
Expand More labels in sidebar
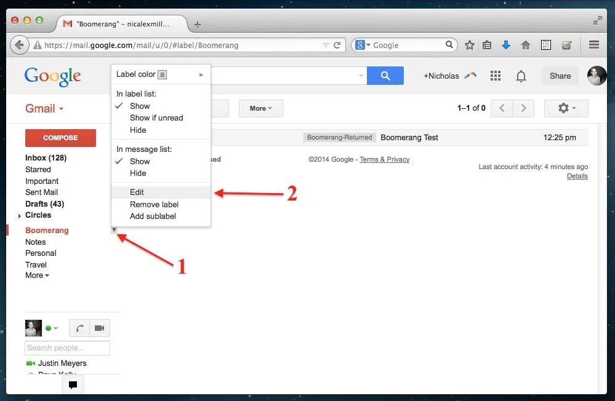tap(38, 275)
